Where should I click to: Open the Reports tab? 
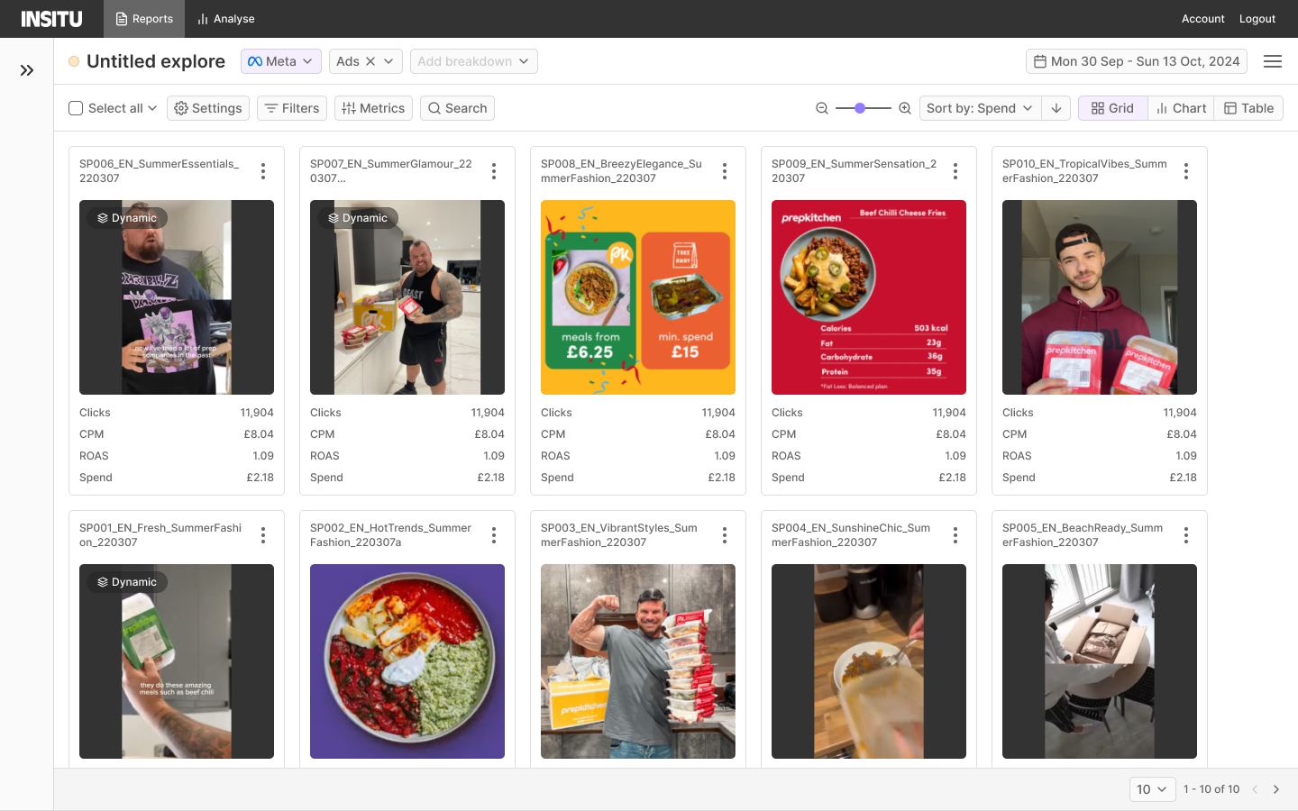(144, 19)
